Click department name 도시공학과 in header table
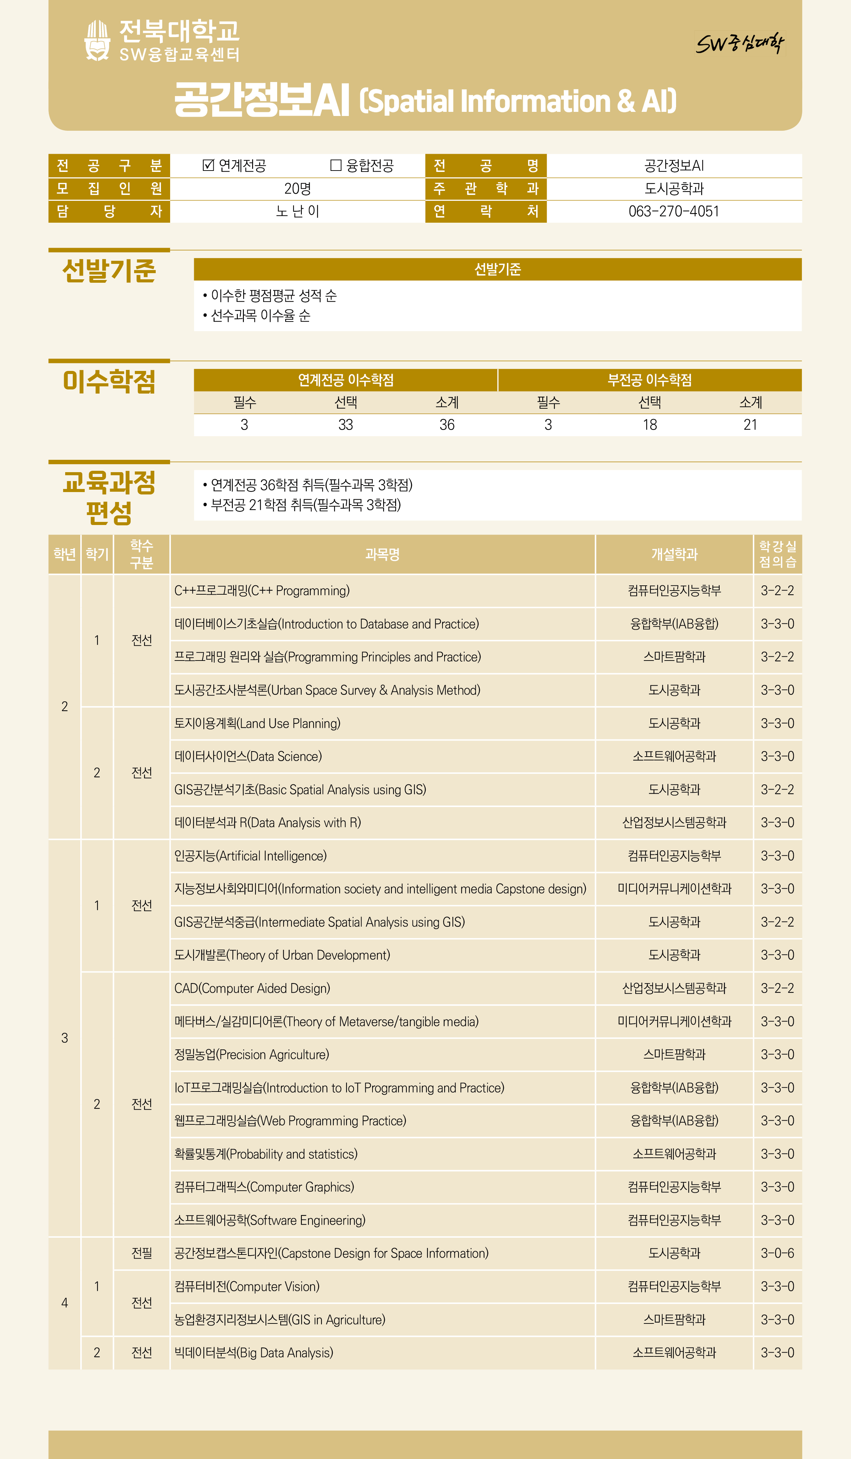Image resolution: width=851 pixels, height=1459 pixels. [x=674, y=189]
